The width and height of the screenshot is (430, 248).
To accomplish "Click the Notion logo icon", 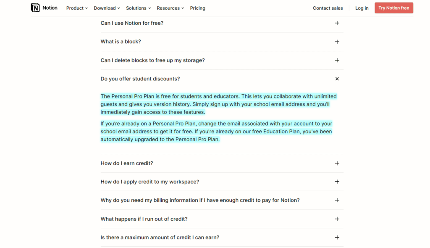I will (35, 8).
